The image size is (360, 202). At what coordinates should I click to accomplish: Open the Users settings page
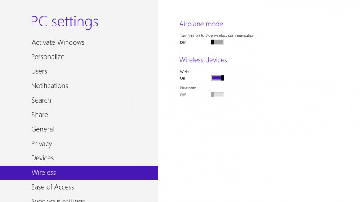point(39,71)
